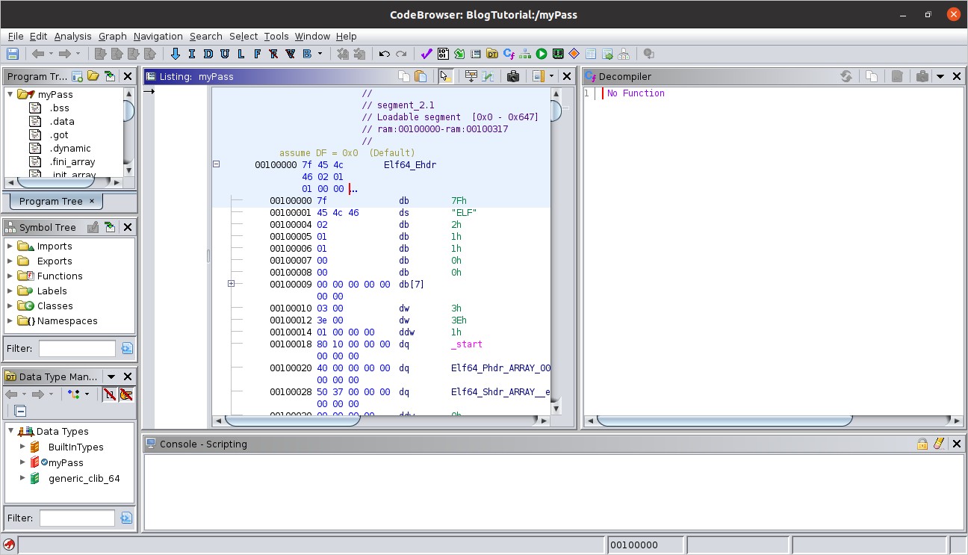Click the blue down-arrow navigation direction icon

tap(176, 54)
